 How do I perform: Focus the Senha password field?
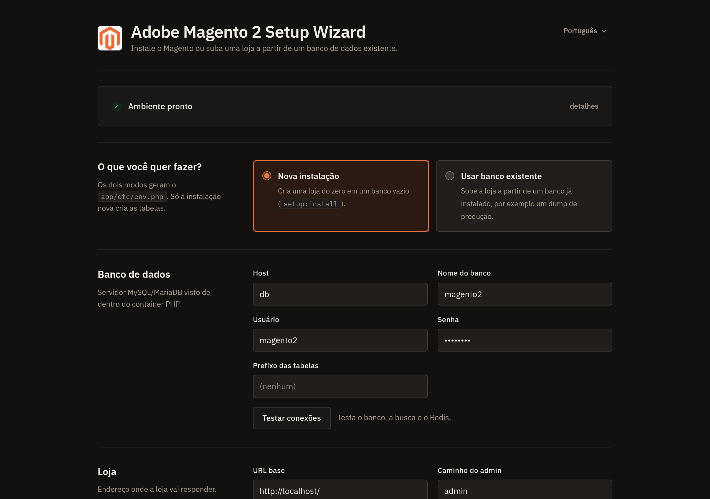(524, 340)
